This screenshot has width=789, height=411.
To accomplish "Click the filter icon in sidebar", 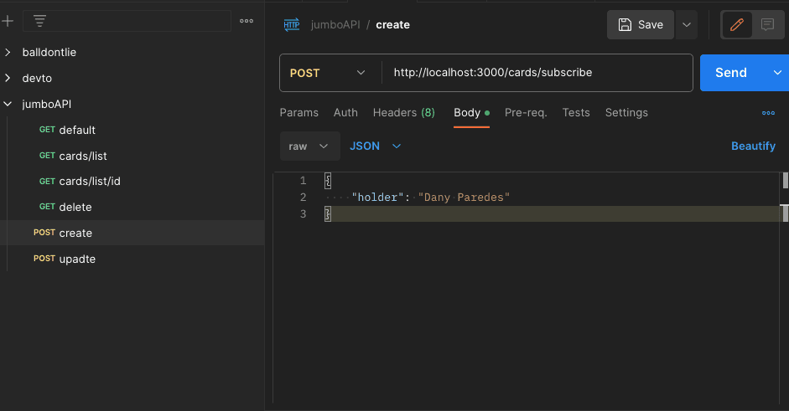I will pos(39,21).
